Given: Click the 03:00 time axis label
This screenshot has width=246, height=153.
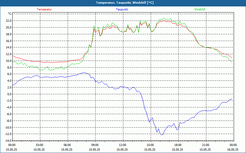Looking at the screenshot, I should click(x=39, y=145).
